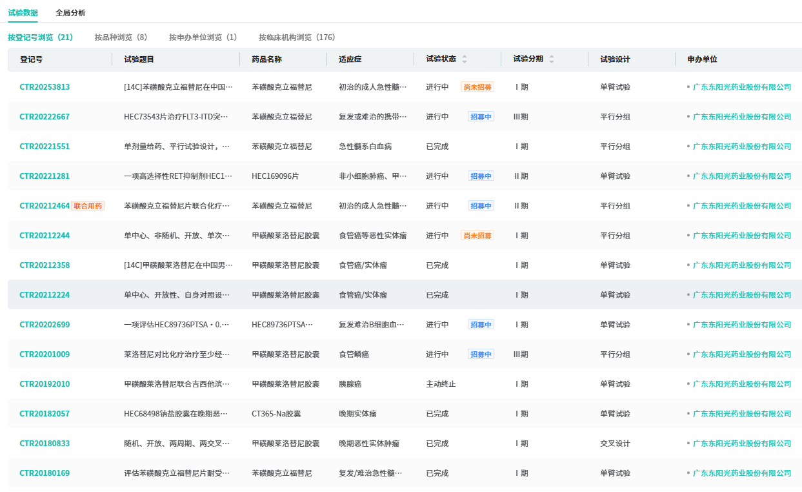The height and width of the screenshot is (492, 802).
Task: Click 尚未招募 badge in CTR20253813 row
Action: [x=477, y=87]
